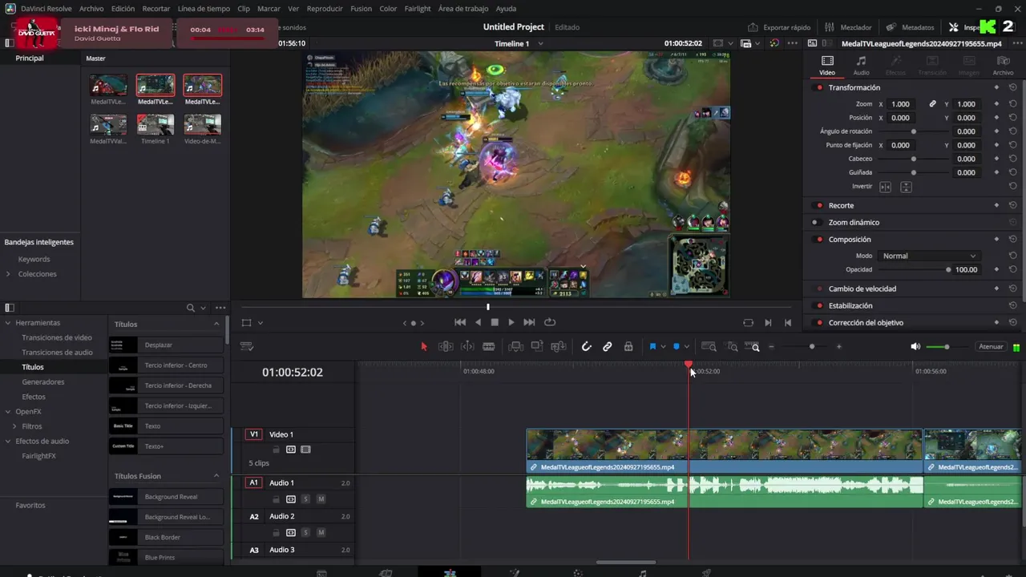Toggle Loop playback icon
The height and width of the screenshot is (577, 1026).
pos(550,322)
